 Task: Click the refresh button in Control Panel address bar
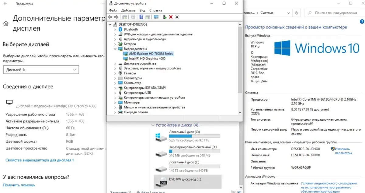click(297, 13)
